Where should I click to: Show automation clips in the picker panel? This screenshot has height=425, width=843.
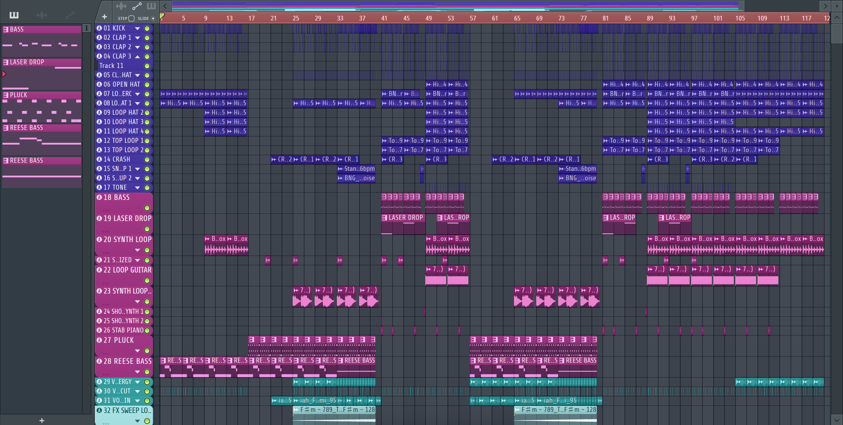(69, 15)
